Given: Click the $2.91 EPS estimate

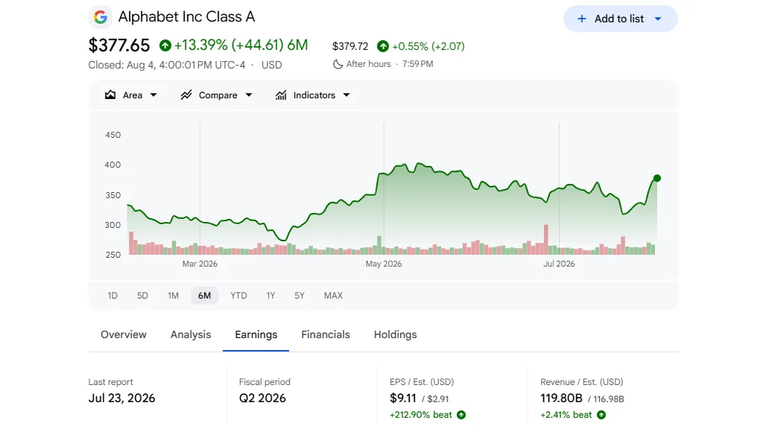Looking at the screenshot, I should click(x=438, y=399).
